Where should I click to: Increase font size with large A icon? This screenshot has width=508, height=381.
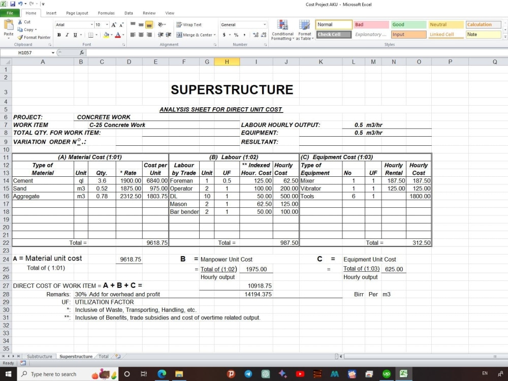click(x=114, y=24)
